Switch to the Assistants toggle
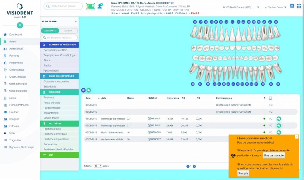 (x=50, y=31)
